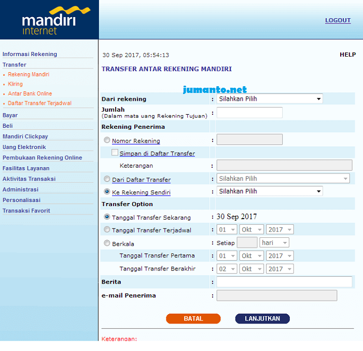
Task: Select the Nomor Rekening radio button
Action: (x=107, y=140)
